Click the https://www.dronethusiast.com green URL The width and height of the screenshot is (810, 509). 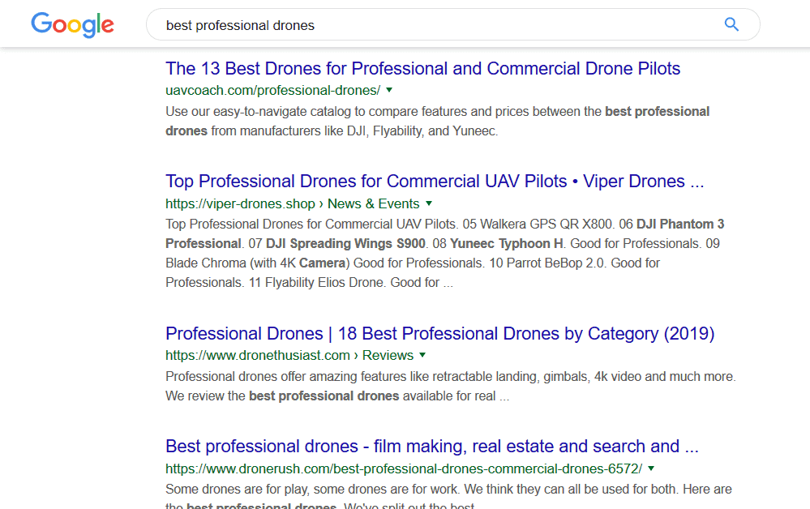(257, 355)
